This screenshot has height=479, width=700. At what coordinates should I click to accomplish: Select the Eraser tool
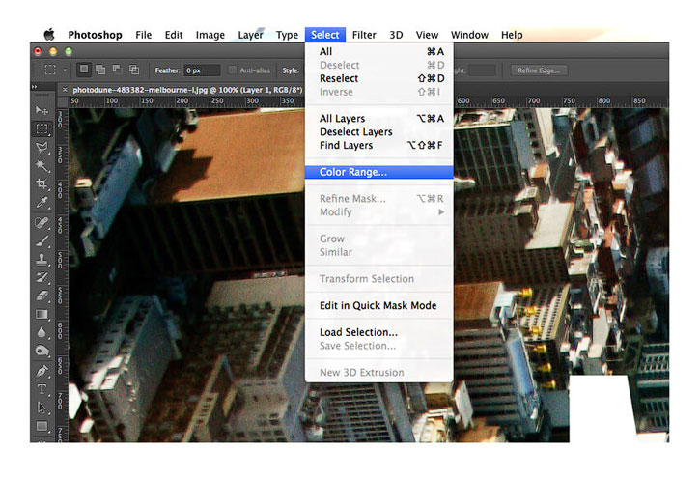[x=42, y=296]
